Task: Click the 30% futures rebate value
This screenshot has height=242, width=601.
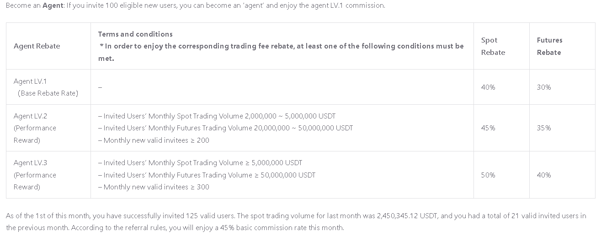Action: pyautogui.click(x=544, y=87)
